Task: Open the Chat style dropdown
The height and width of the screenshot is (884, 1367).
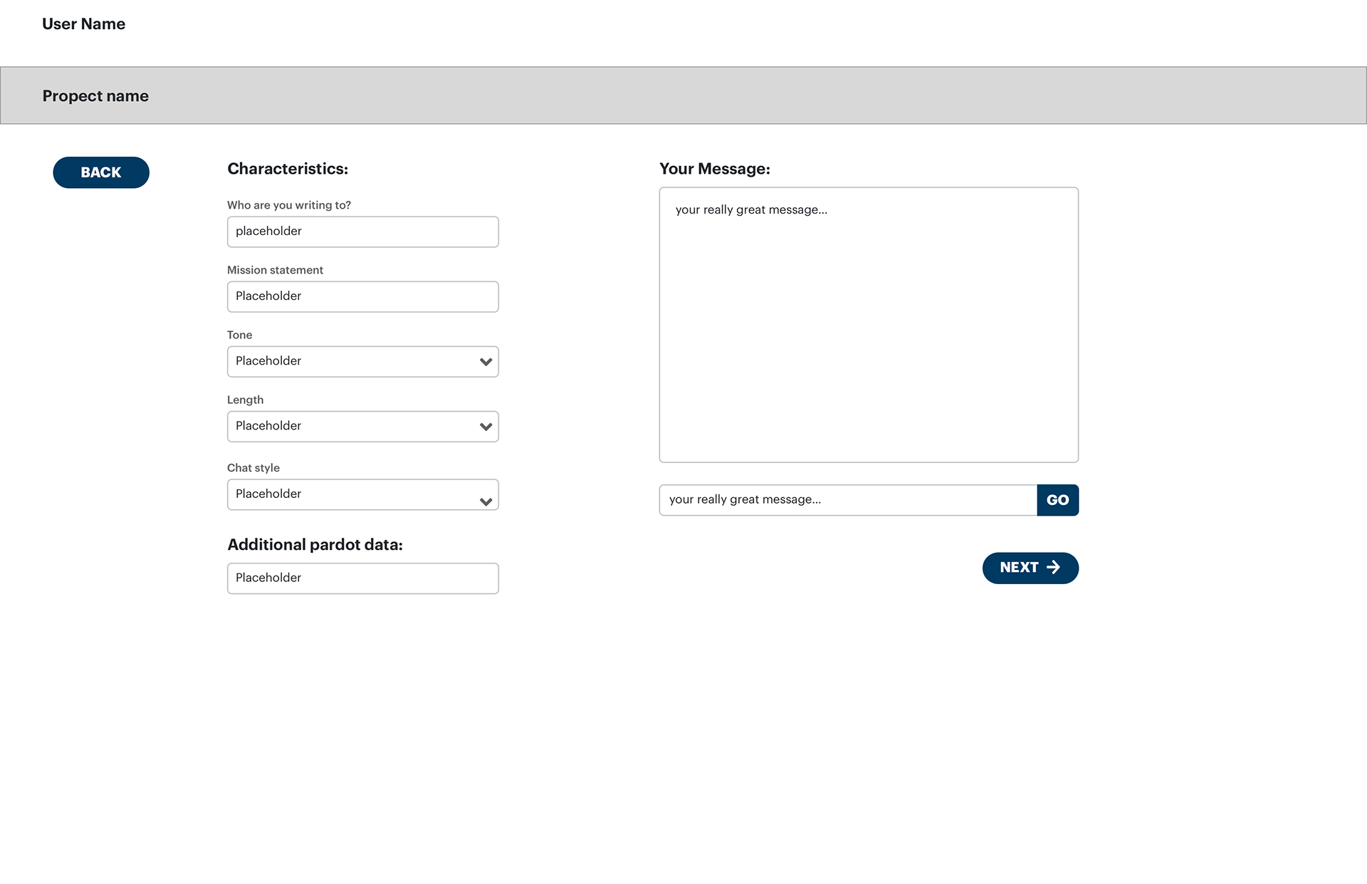Action: click(x=363, y=494)
